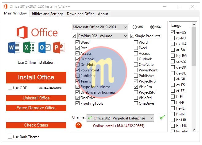Enable the Use Dark Theme checkbox
Viewport: 202px width, 145px height.
[10, 137]
